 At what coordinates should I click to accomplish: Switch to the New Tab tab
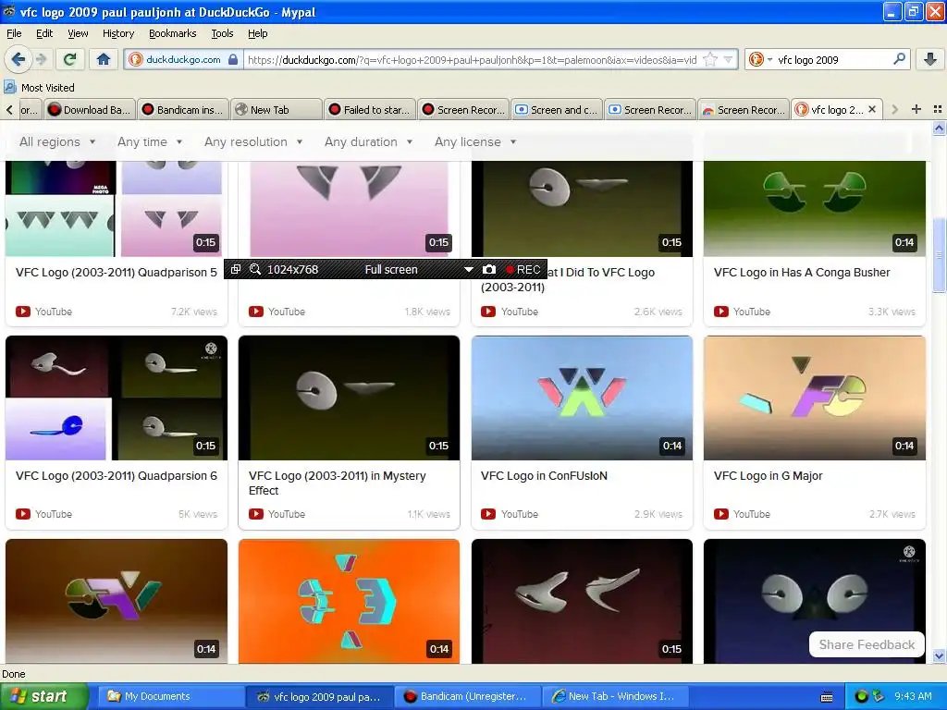coord(277,109)
